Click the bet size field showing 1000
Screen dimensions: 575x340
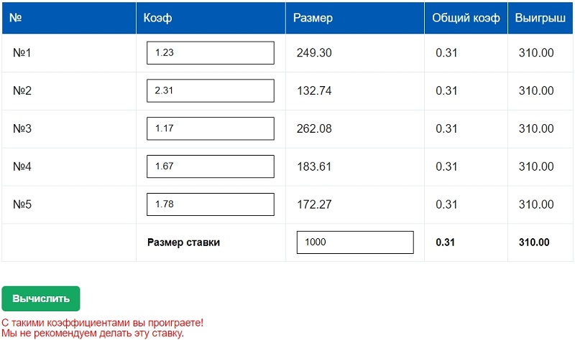[355, 242]
